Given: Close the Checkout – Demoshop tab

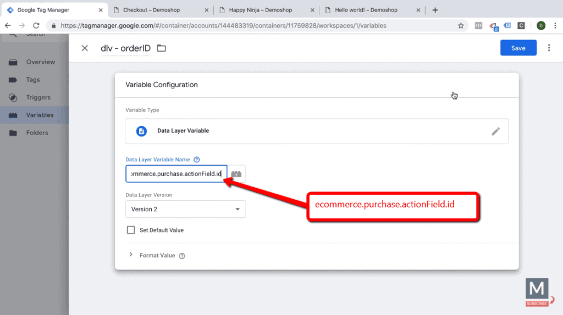Looking at the screenshot, I should tap(207, 10).
